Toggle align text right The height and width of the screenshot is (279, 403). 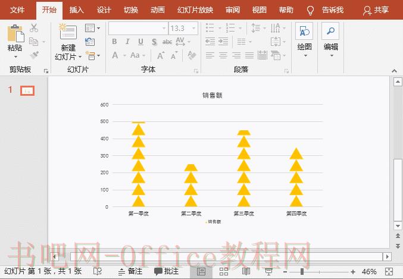[x=236, y=55]
